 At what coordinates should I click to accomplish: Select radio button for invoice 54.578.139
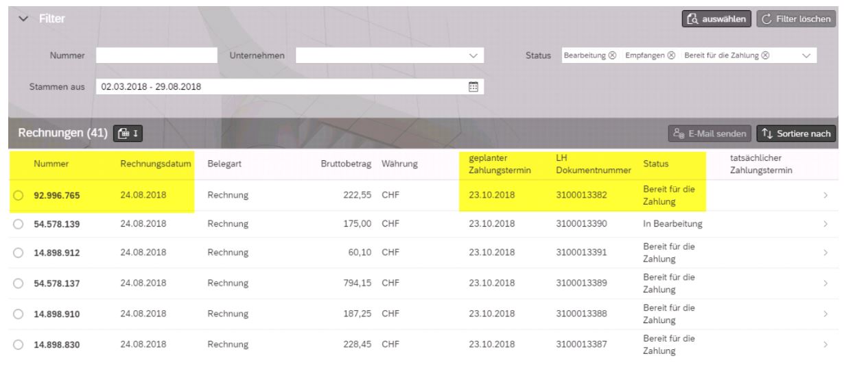pos(19,224)
